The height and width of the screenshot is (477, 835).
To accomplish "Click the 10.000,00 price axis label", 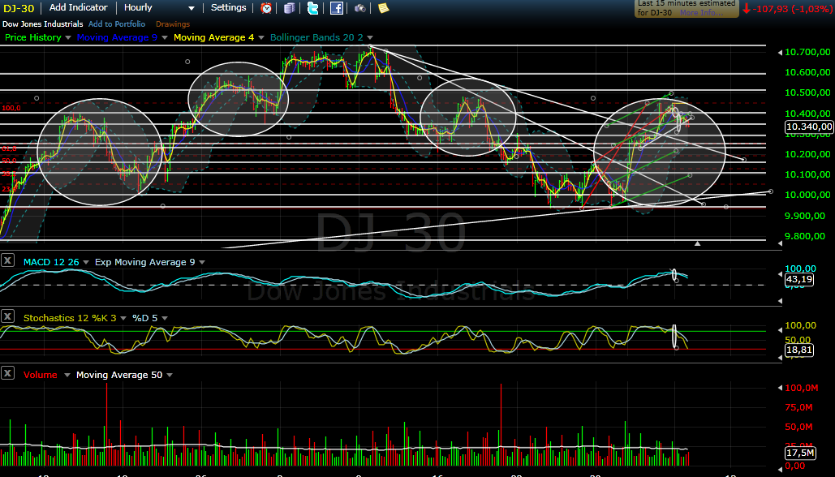I will (807, 195).
